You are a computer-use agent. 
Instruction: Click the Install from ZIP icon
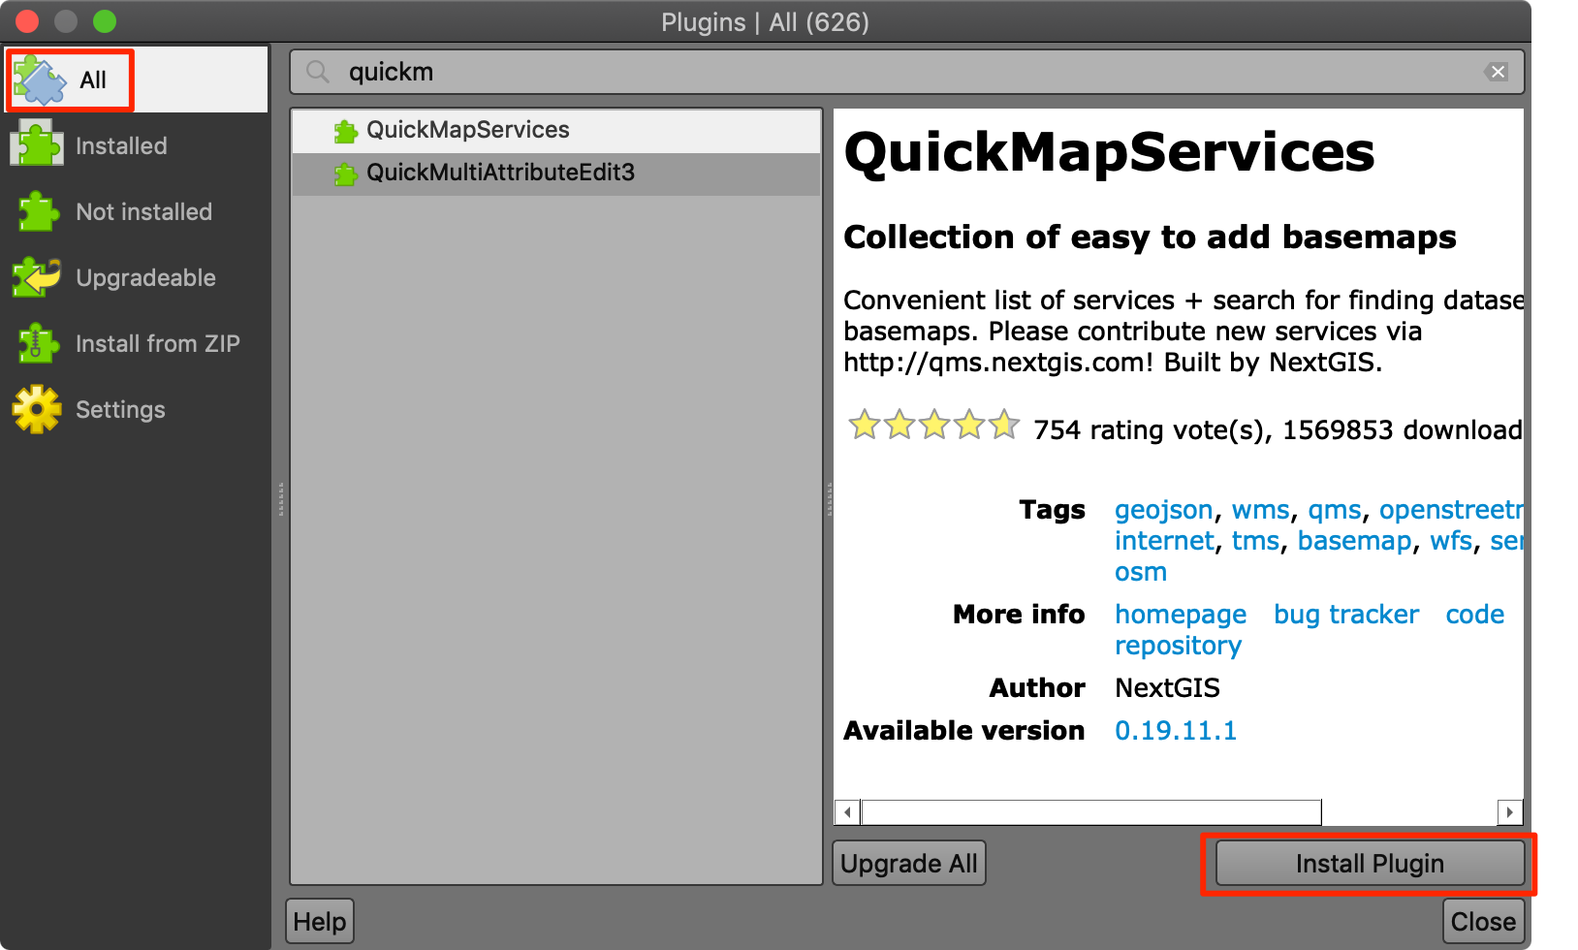pyautogui.click(x=37, y=343)
